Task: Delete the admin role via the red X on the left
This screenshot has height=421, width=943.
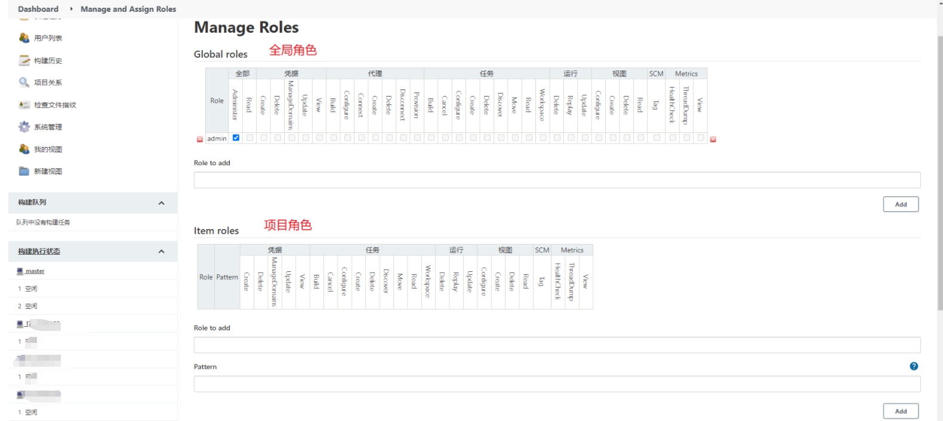Action: (200, 139)
